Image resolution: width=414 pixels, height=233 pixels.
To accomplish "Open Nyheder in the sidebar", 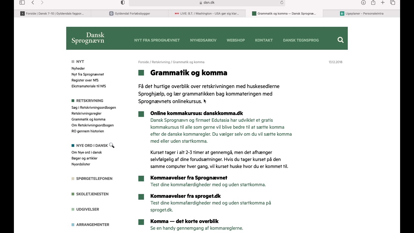I will coord(78,69).
